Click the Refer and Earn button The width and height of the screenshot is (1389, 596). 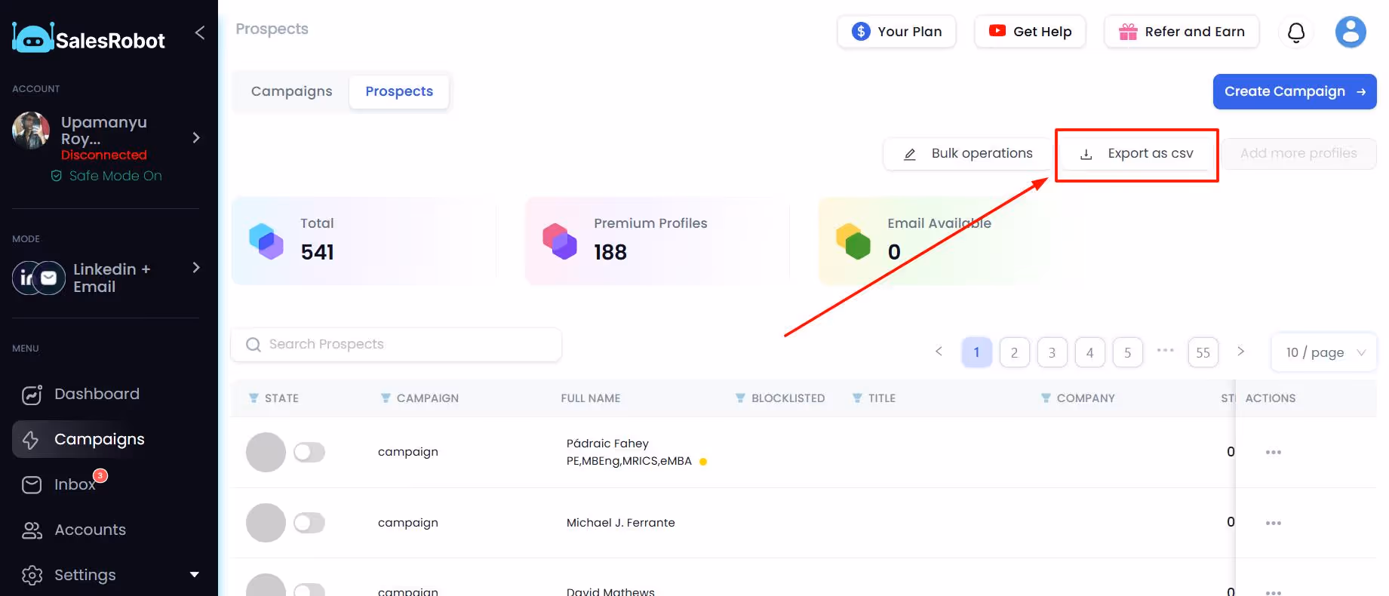click(1182, 32)
